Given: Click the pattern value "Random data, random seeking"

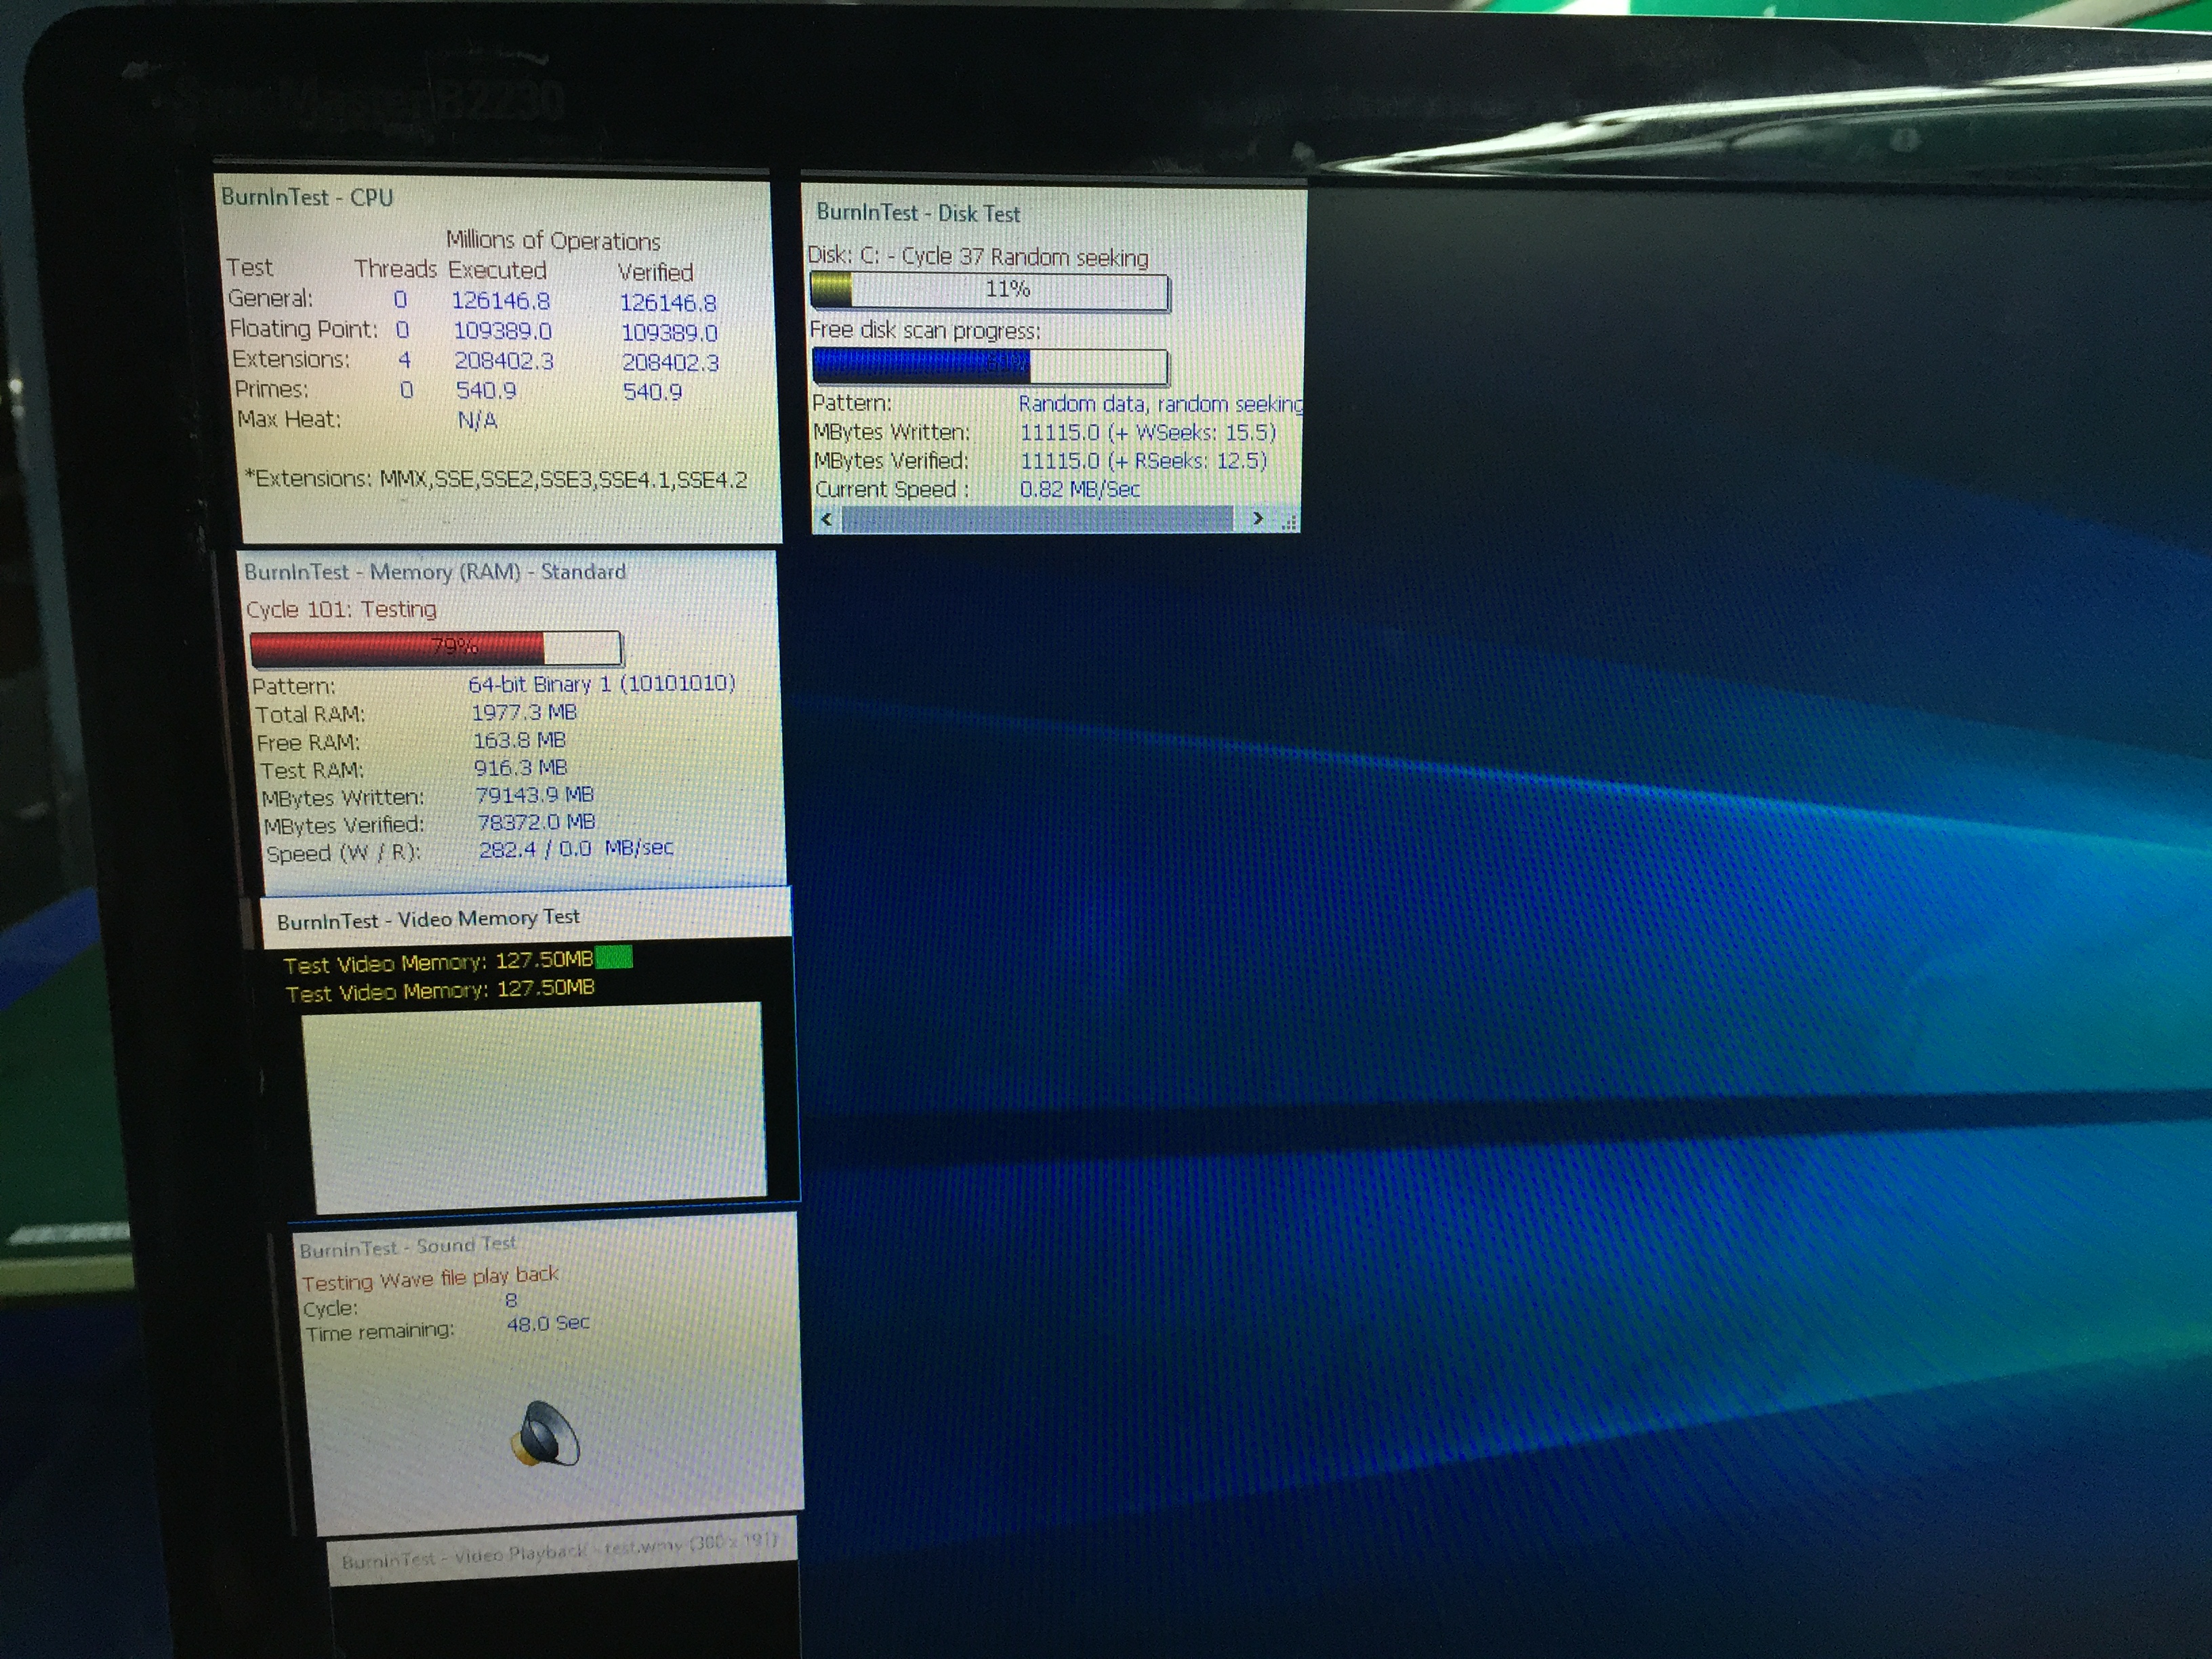Looking at the screenshot, I should (1161, 404).
